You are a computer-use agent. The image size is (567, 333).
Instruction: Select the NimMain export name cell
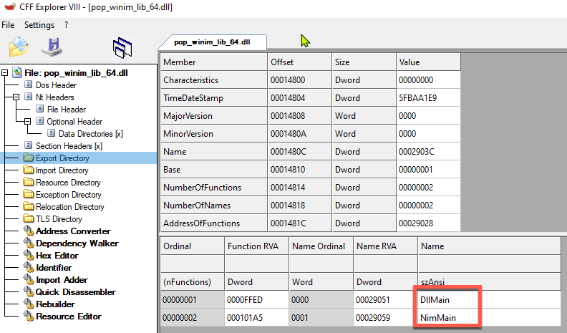(x=489, y=318)
